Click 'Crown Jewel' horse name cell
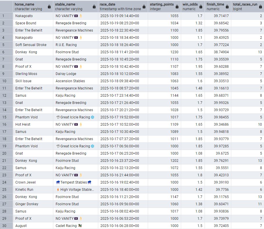 coord(33,182)
